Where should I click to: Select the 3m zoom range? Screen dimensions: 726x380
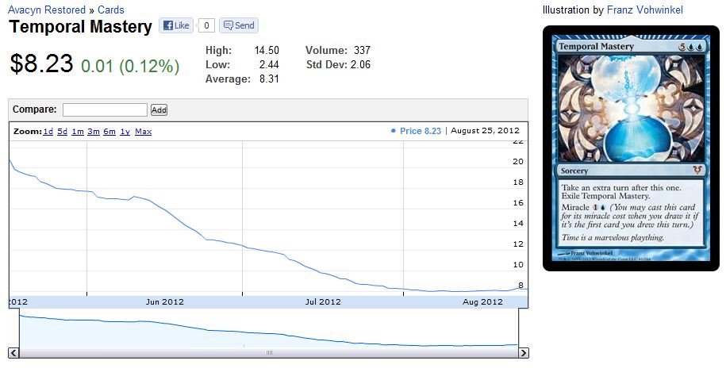pos(93,132)
